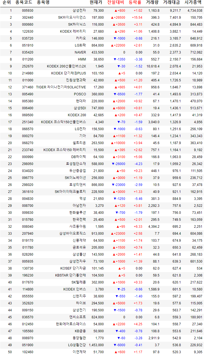Select KODEX 코스닥150선물인버스 name
204x354 pixels.
64,122
